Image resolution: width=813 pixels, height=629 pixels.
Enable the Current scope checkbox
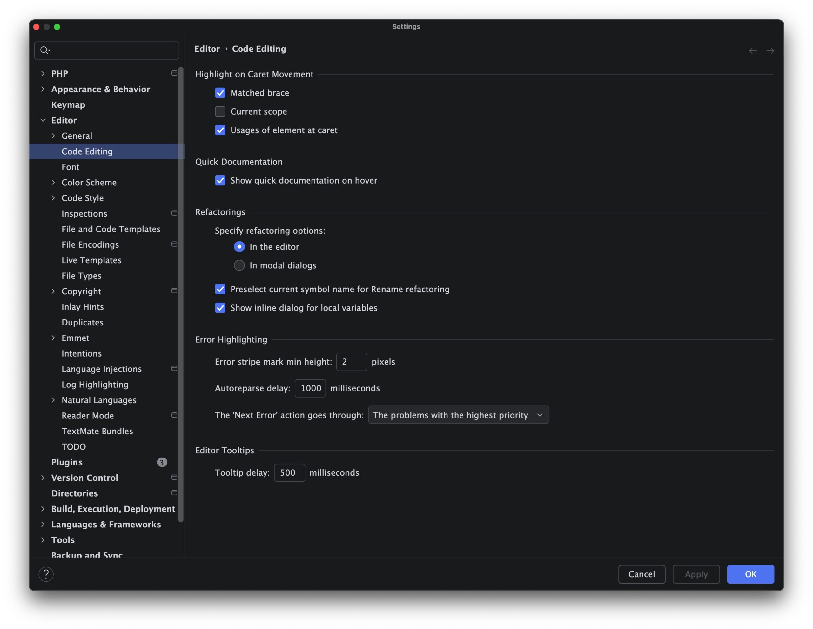pyautogui.click(x=220, y=111)
